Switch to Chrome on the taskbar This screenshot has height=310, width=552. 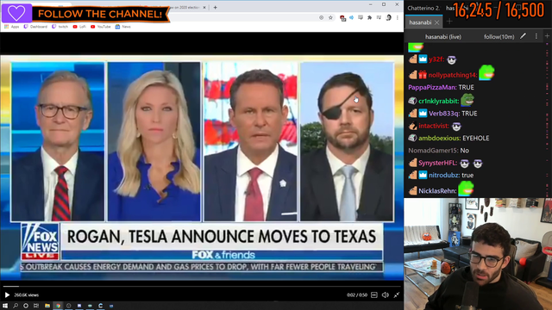(x=58, y=306)
